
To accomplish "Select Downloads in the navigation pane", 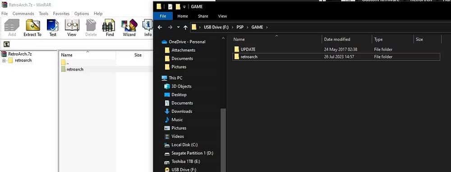I will (x=182, y=111).
